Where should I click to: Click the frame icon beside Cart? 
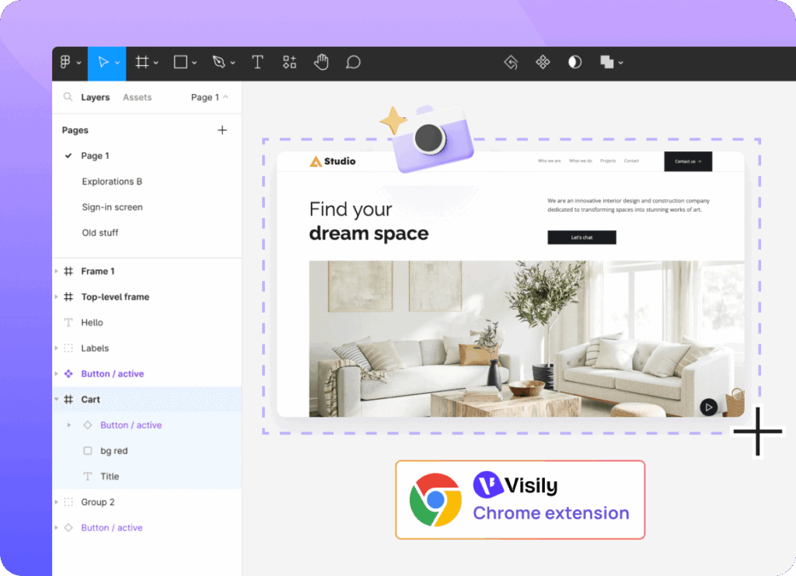(68, 400)
